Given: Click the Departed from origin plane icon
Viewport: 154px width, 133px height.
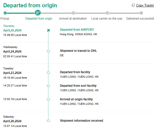Looking at the screenshot, I should point(38,13).
